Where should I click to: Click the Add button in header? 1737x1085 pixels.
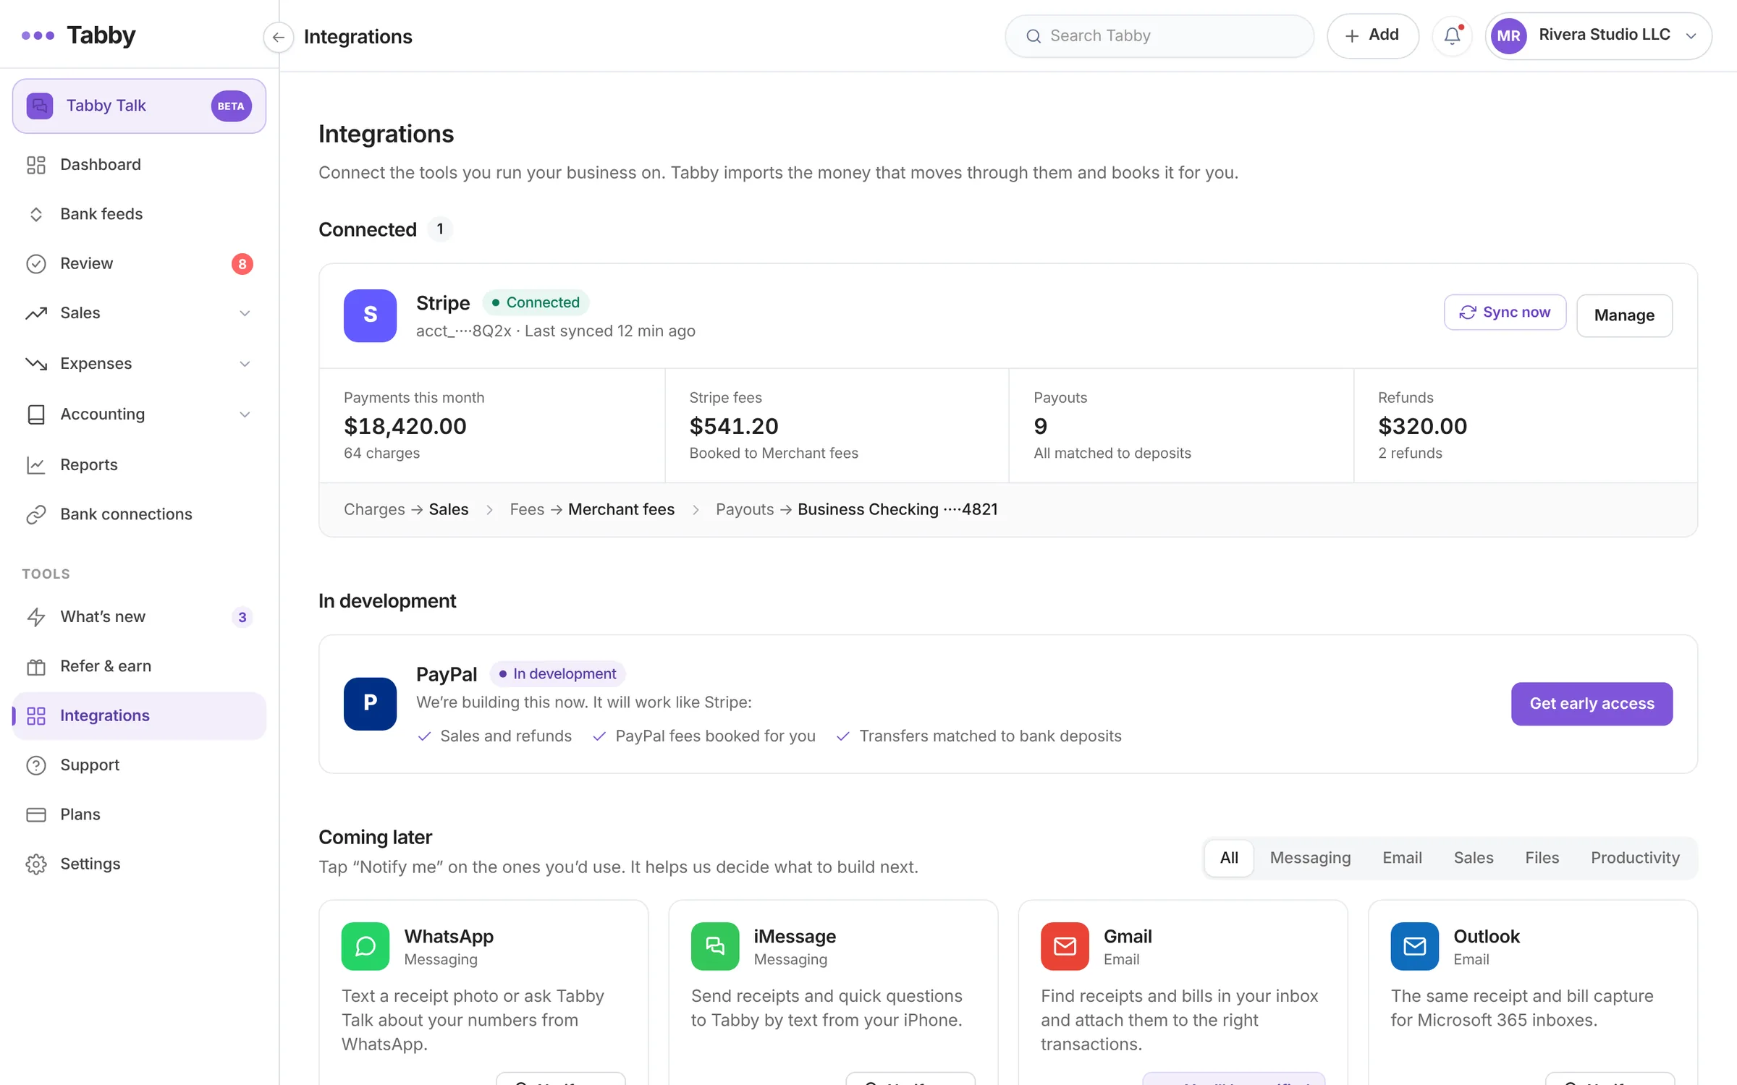1372,35
